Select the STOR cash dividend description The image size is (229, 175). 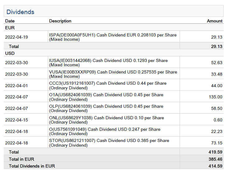click(109, 143)
